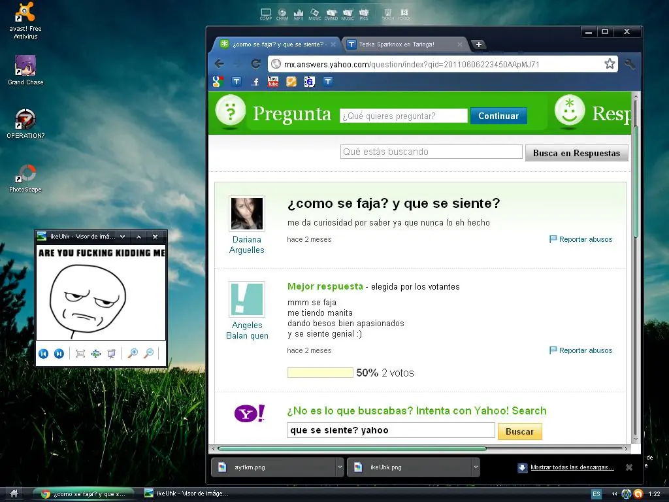Click Dariana Arguelles avatar thumbnail
The width and height of the screenshot is (669, 502).
point(246,214)
